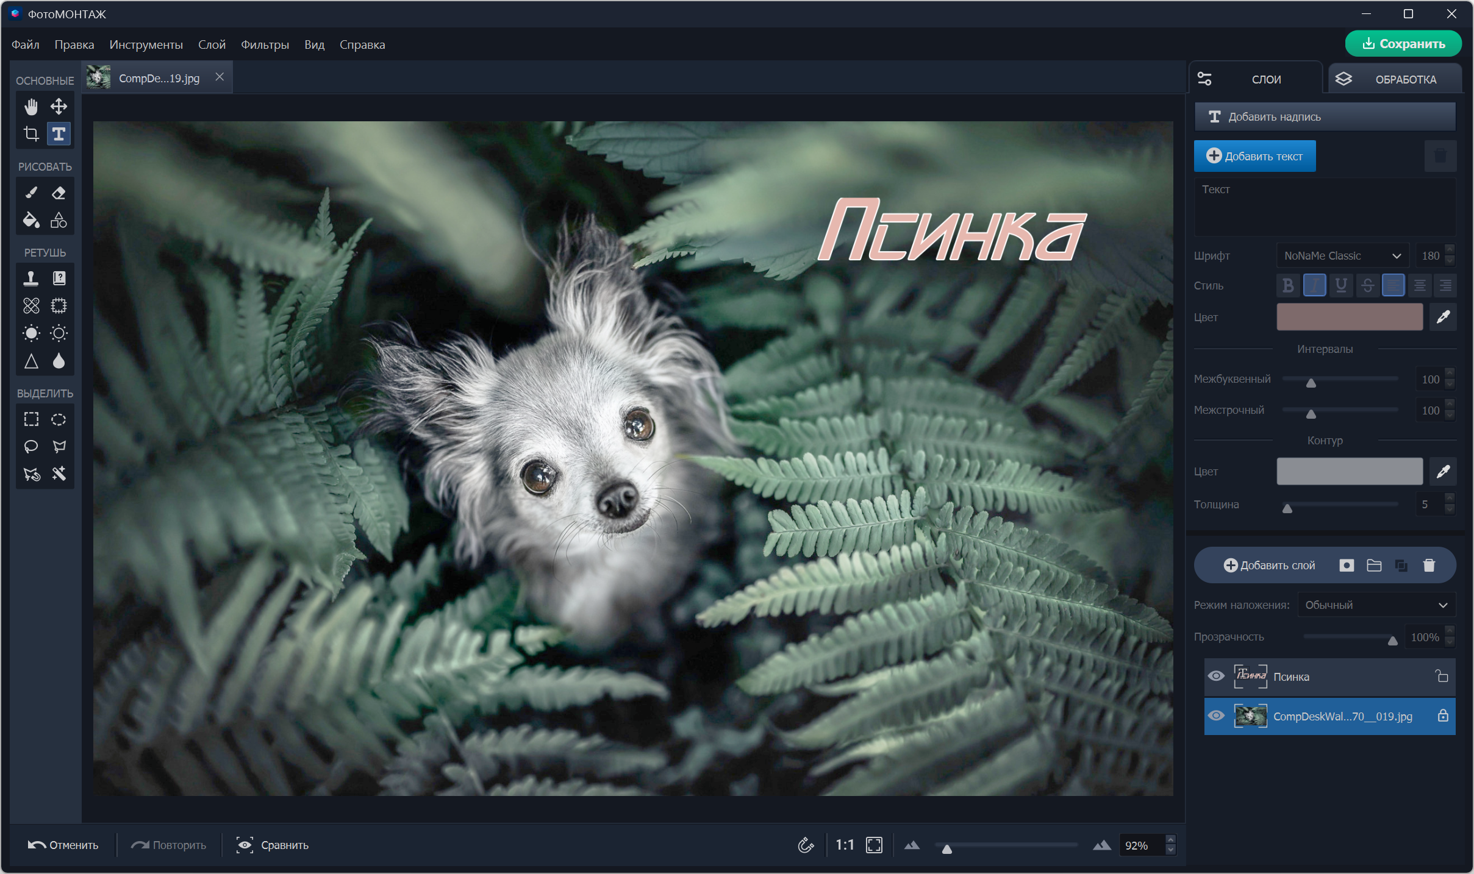Click the Сохранить button

coord(1403,44)
